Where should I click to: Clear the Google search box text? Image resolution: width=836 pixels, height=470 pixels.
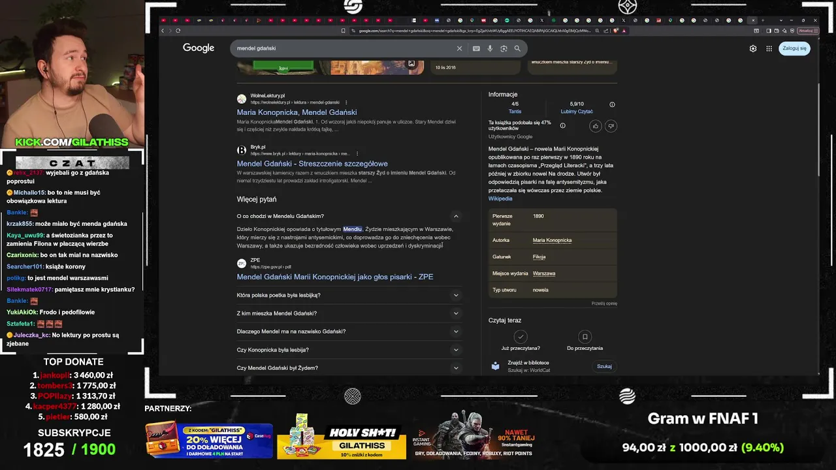pos(459,48)
